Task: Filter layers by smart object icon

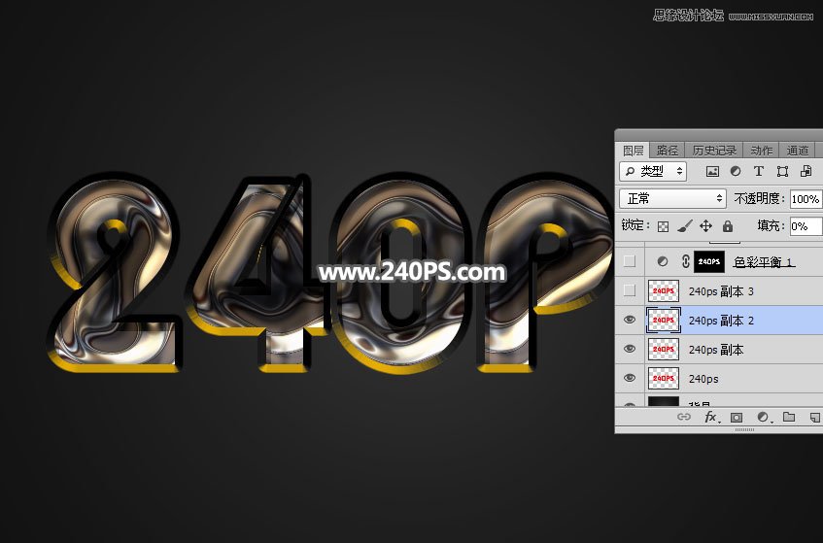Action: point(806,172)
